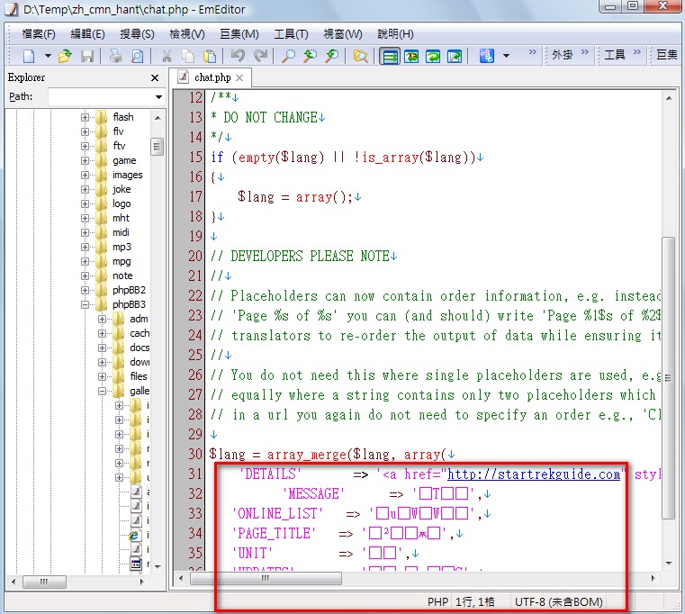Select the images folder
This screenshot has height=614, width=685.
127,175
